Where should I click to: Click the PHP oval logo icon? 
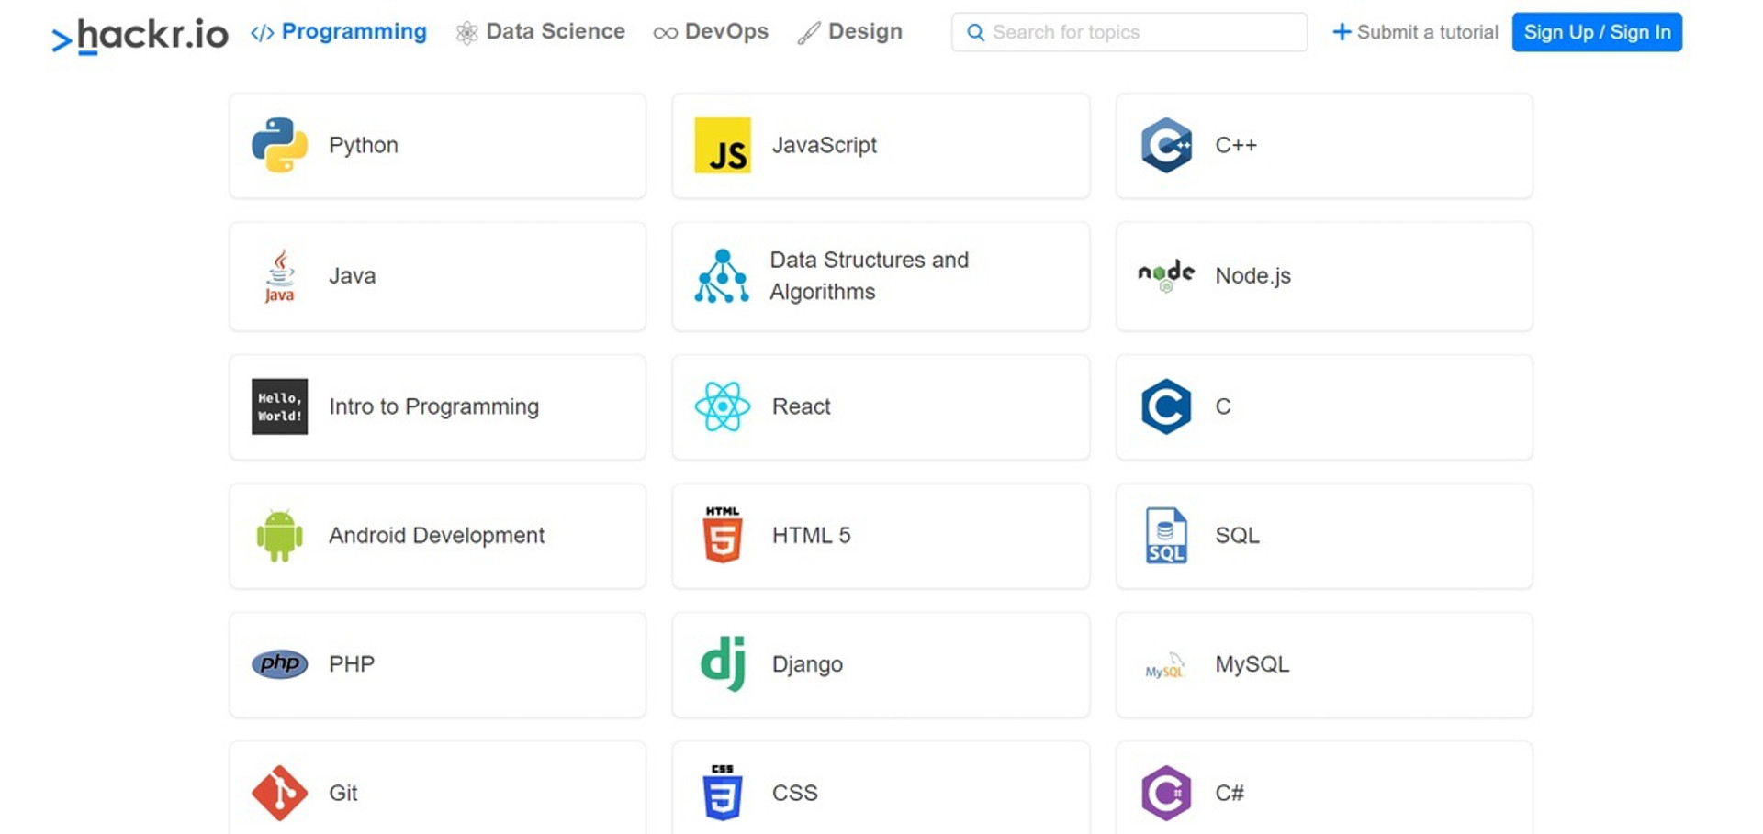pos(280,663)
